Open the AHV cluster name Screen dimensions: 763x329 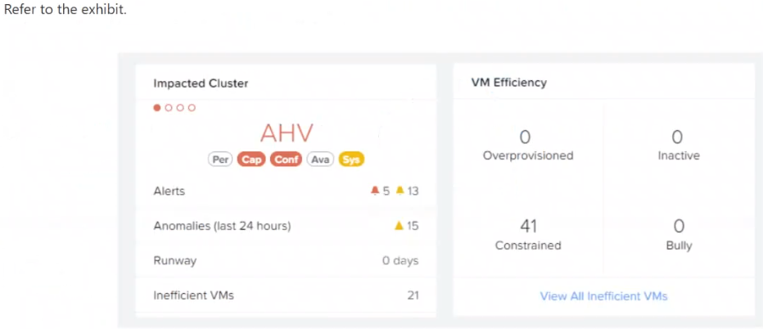pyautogui.click(x=287, y=133)
